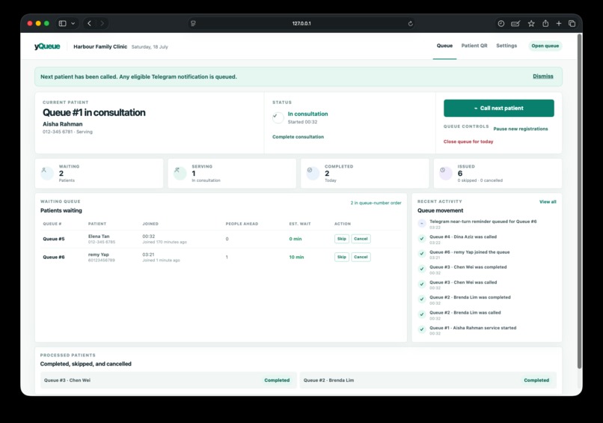Click the check icon for Dina Aziz called
The width and height of the screenshot is (603, 423).
(422, 239)
